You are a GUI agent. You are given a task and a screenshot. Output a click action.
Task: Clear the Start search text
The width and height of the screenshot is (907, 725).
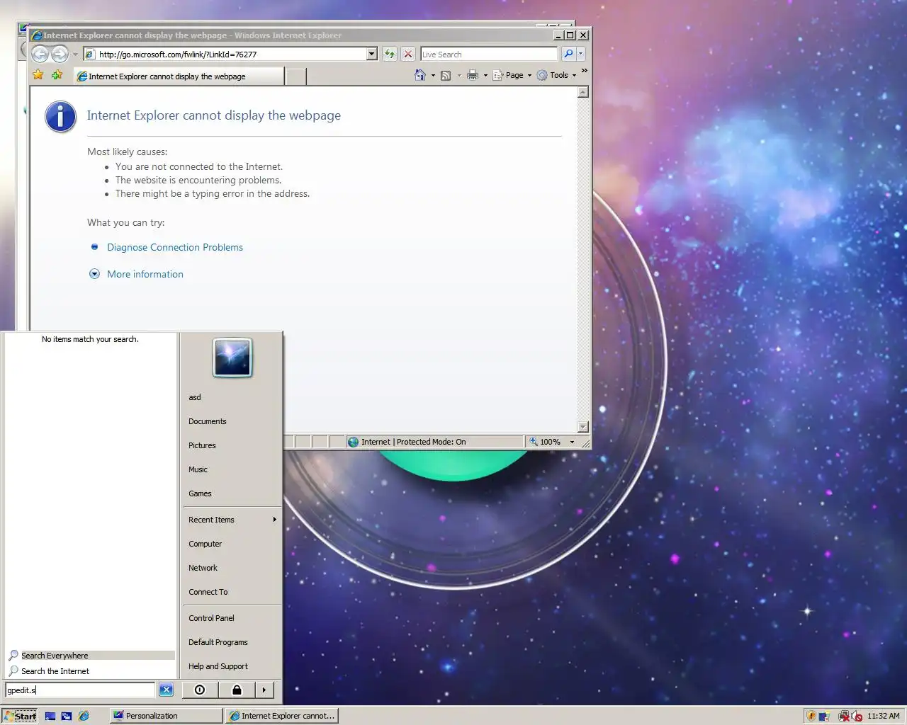[167, 690]
